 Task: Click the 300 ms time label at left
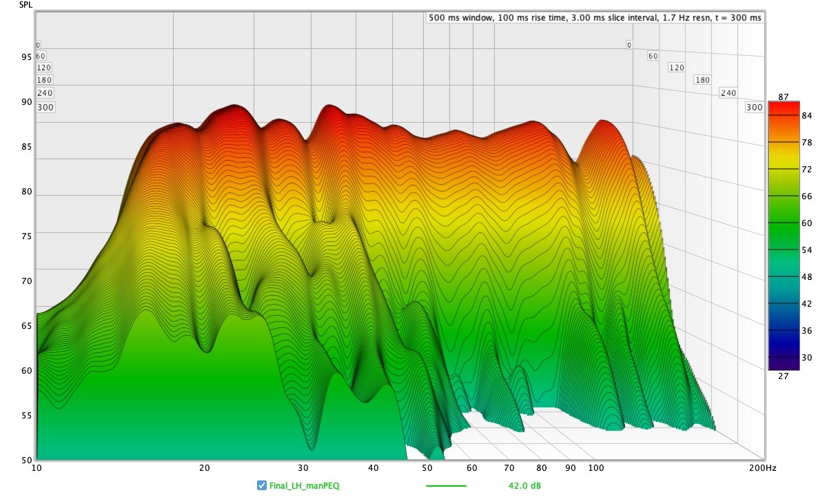(45, 107)
